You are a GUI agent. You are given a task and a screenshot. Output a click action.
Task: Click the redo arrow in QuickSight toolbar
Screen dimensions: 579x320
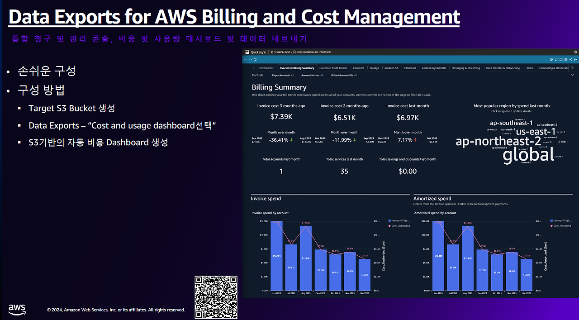pos(251,59)
